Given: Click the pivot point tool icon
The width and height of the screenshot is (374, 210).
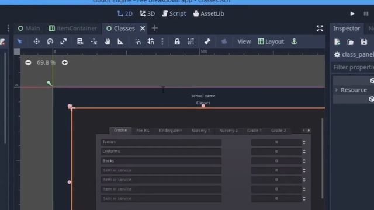Looking at the screenshot, I should click(x=93, y=41).
